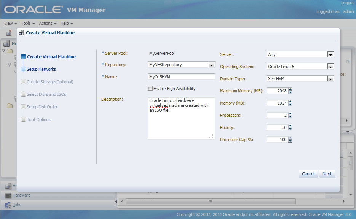Screen dimensions: 356x219
Task: Click the Maximum Memory value field
Action: (277, 91)
